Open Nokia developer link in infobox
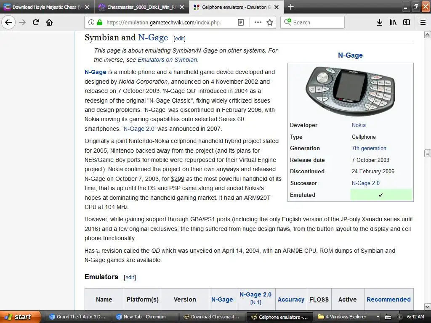Viewport: 431px width, 323px height. pos(359,125)
